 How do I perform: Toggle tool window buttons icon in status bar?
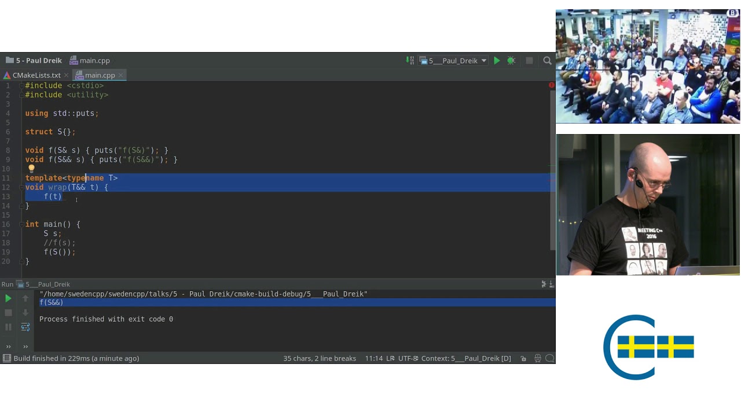click(6, 358)
